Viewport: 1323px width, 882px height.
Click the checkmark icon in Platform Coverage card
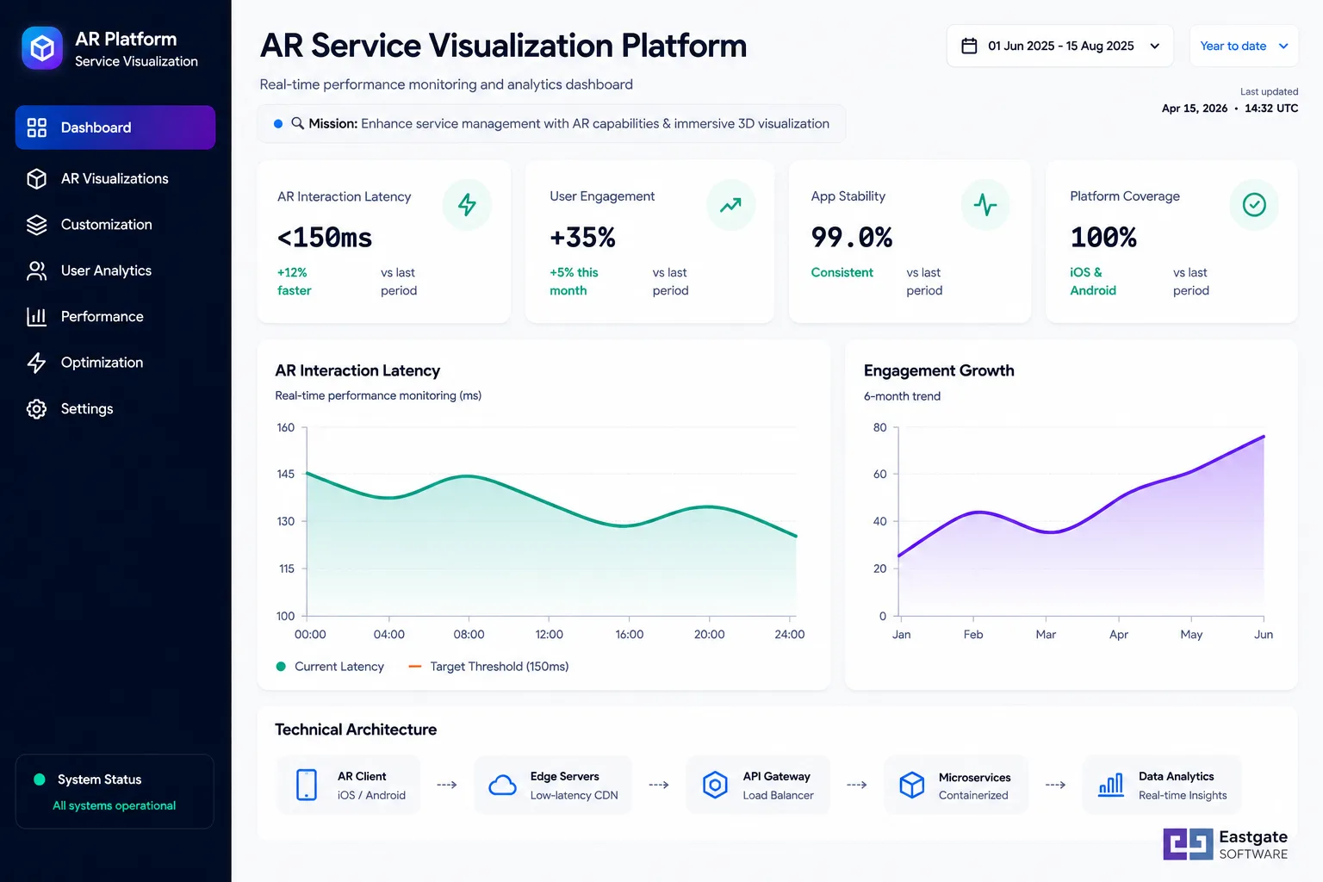point(1254,205)
